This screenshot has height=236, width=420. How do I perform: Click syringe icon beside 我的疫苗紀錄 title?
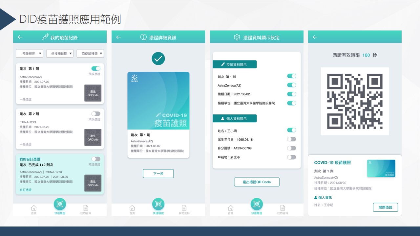click(x=45, y=37)
